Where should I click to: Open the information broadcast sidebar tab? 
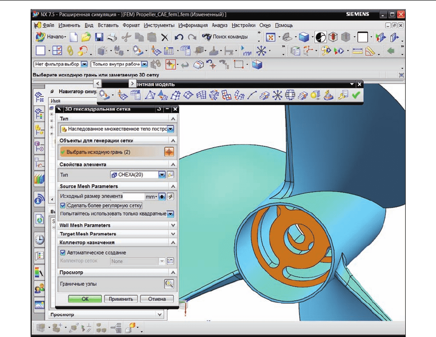pyautogui.click(x=39, y=199)
